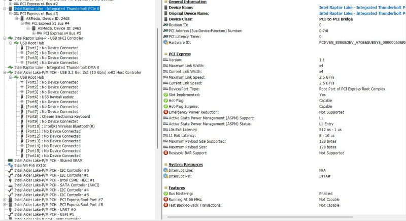406x221 pixels.
Task: Click the blue Original Device Name value
Action: [x=362, y=13]
